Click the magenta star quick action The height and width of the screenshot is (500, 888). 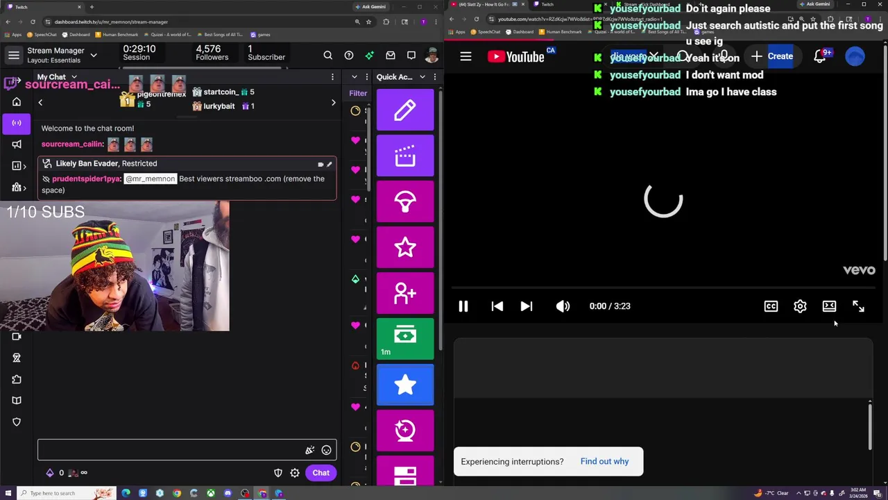[405, 247]
